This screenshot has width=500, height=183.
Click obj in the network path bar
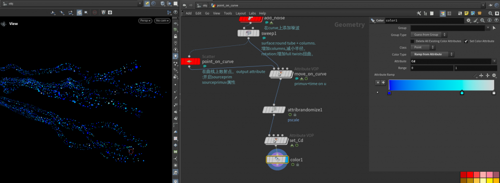click(x=203, y=5)
